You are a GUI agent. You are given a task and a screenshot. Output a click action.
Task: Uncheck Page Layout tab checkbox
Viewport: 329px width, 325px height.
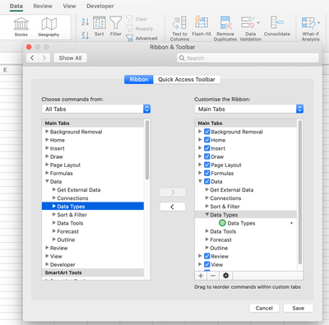[207, 165]
